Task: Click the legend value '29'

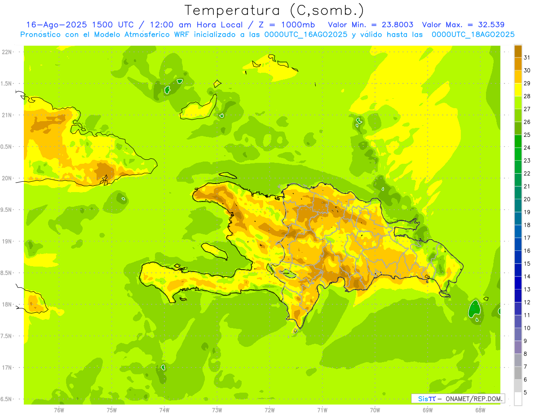Action: [527, 83]
